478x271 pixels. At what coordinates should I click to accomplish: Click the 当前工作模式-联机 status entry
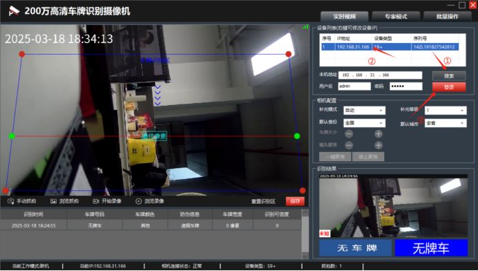30,266
